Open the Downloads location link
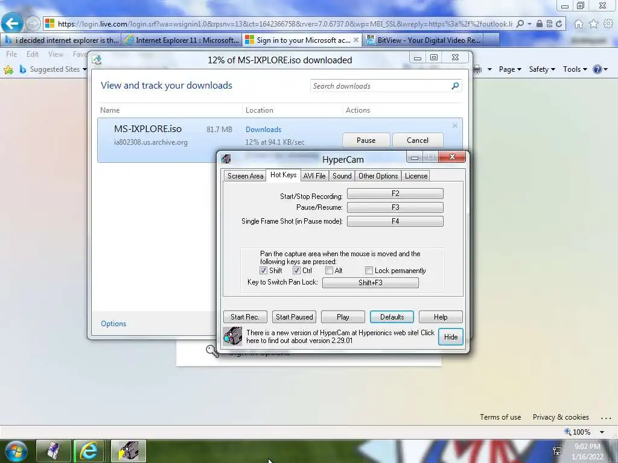Image resolution: width=618 pixels, height=463 pixels. (x=263, y=130)
